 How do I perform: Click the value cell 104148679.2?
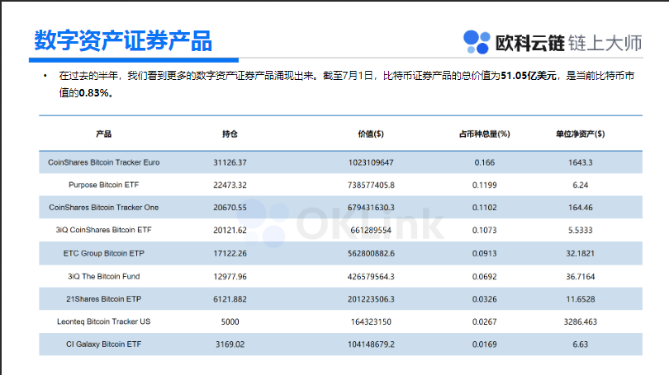(371, 345)
